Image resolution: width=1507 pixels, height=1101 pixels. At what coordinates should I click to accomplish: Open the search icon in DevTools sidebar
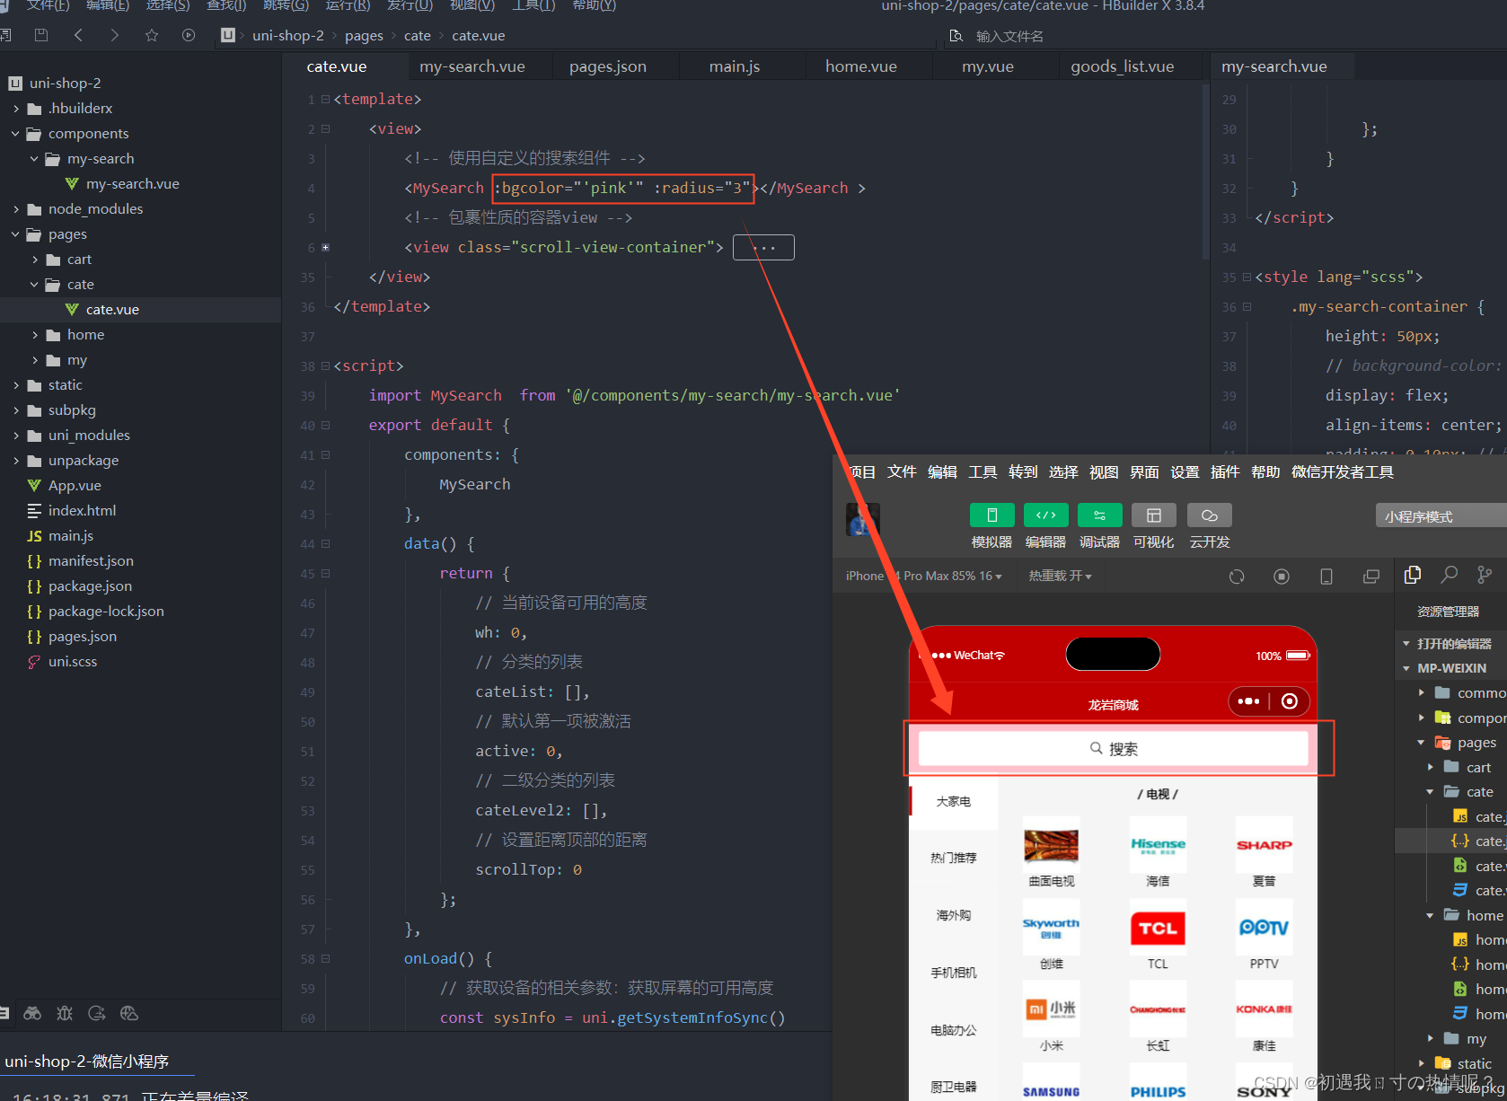click(1449, 575)
